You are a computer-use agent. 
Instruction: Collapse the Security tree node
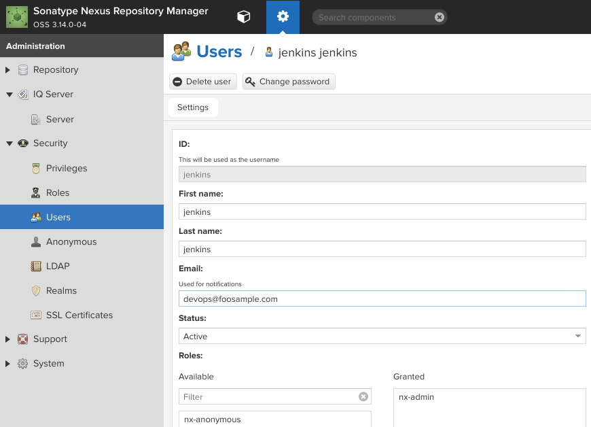coord(9,143)
